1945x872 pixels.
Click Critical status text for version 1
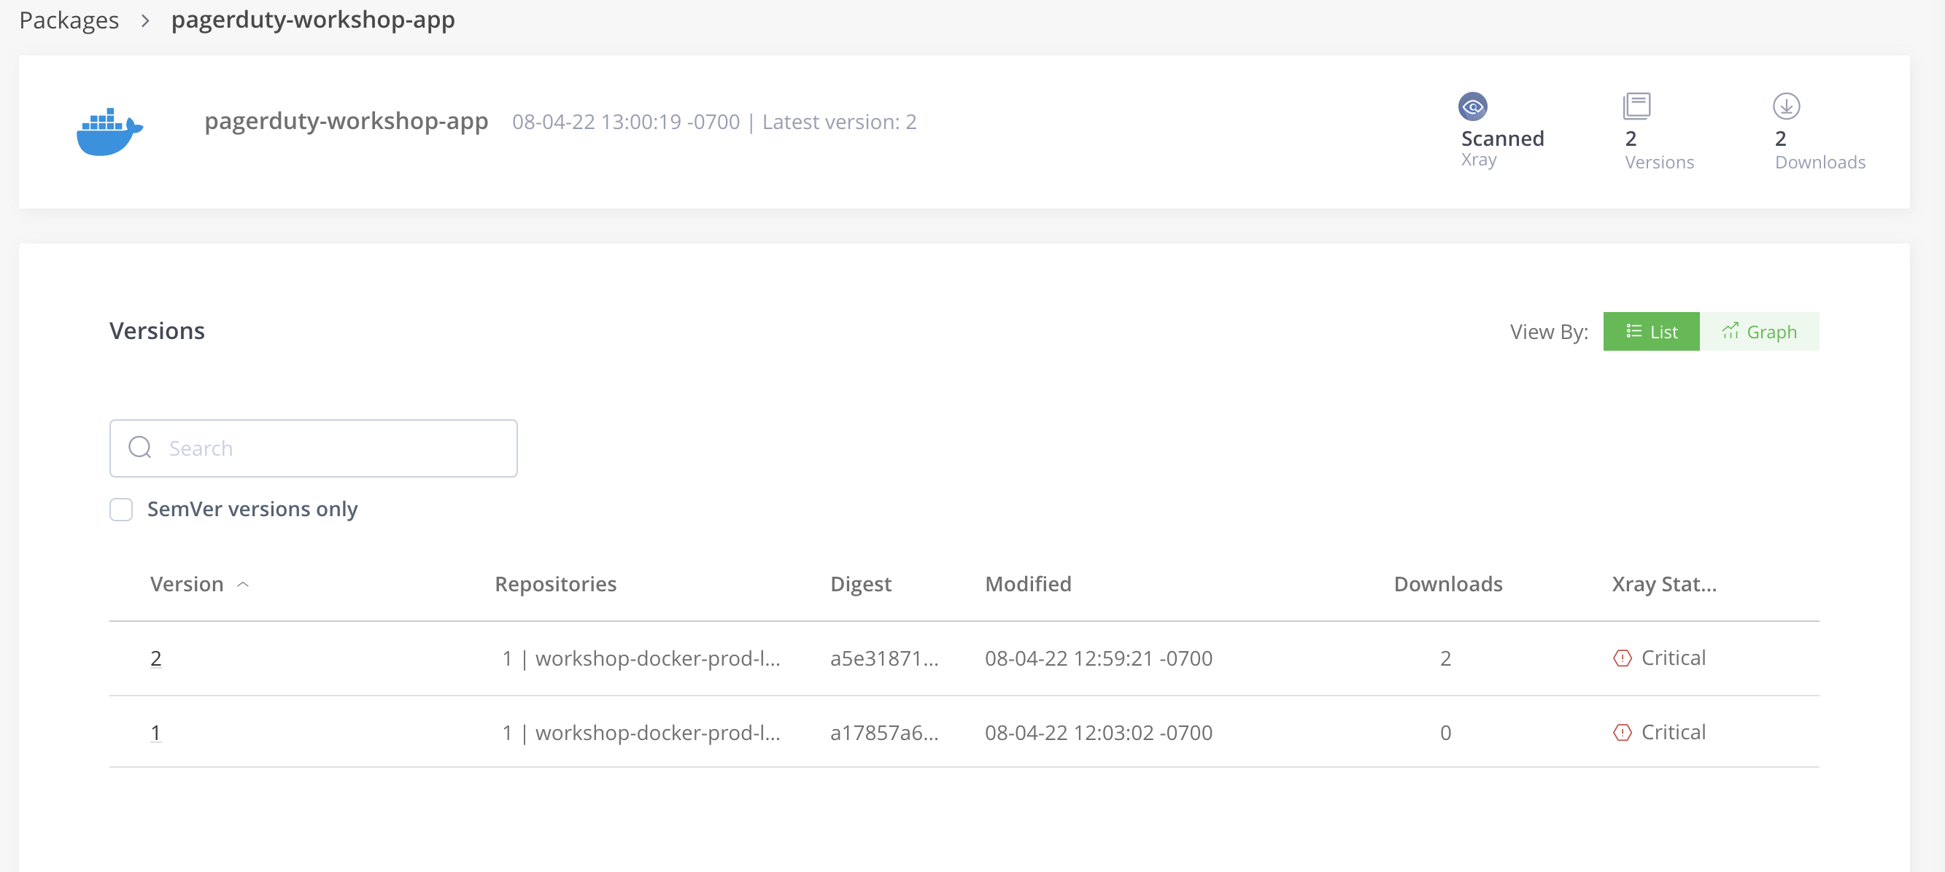(1672, 732)
